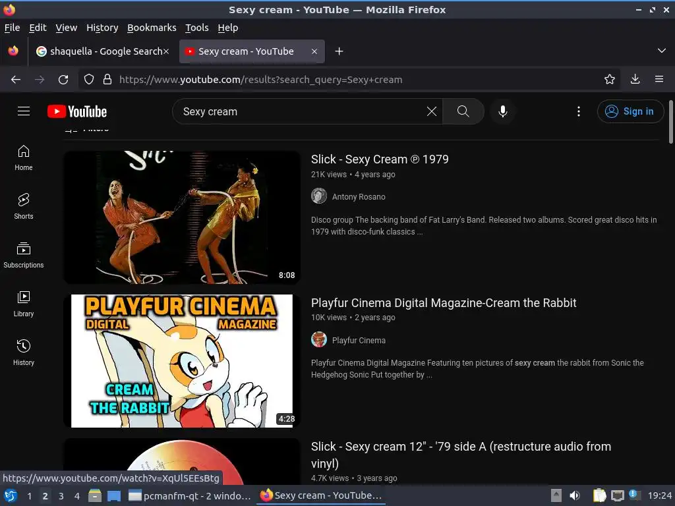Open History in YouTube sidebar
Screen dimensions: 675x506
click(23, 353)
